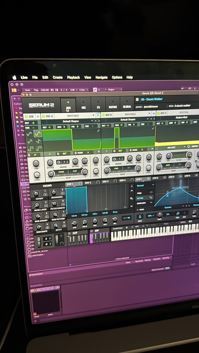
Task: Click the Apple menu icon
Action: pos(14,77)
